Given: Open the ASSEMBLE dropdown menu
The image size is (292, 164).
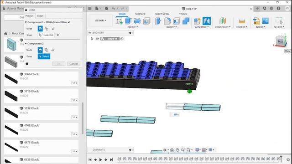Looking at the screenshot, I should (202, 27).
